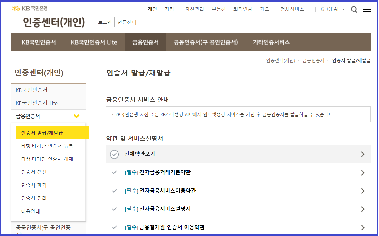Open 카드 in top navigation

tap(265, 9)
